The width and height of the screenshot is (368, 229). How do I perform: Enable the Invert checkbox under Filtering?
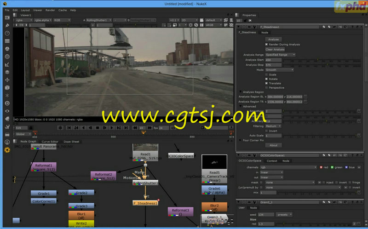(x=266, y=131)
